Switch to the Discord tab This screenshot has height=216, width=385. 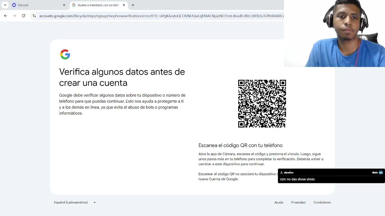(x=39, y=5)
